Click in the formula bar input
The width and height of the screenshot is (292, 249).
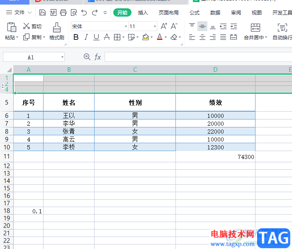[198, 57]
